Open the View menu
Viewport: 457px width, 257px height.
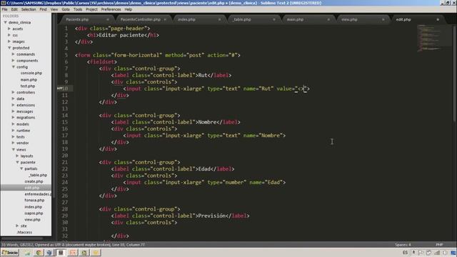click(x=54, y=9)
